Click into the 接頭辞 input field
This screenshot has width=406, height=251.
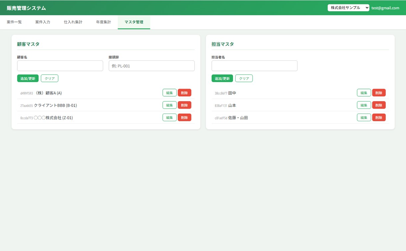152,66
